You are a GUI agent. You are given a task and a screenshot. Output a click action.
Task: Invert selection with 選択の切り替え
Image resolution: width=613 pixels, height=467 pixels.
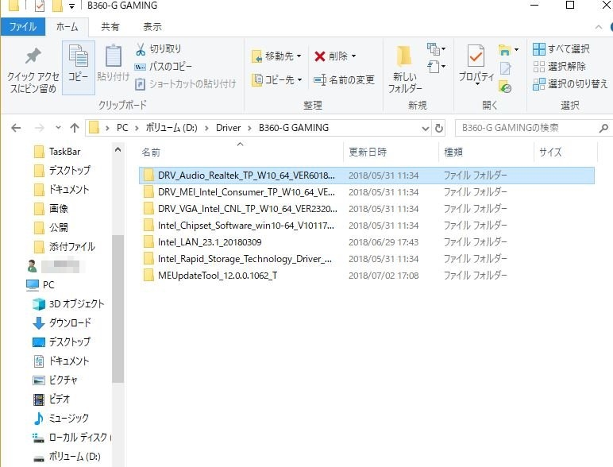(570, 83)
